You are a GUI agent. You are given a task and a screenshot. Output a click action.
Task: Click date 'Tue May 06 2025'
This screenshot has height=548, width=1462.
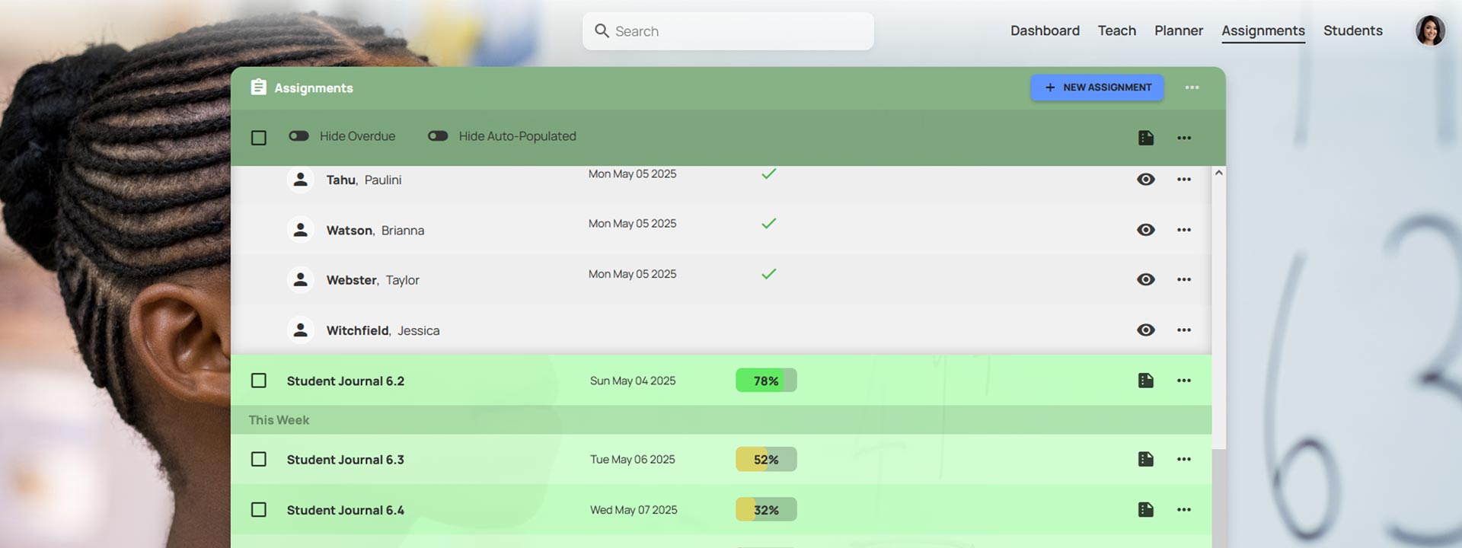point(633,460)
